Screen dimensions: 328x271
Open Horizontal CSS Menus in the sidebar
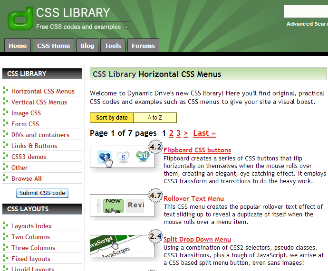tap(43, 91)
